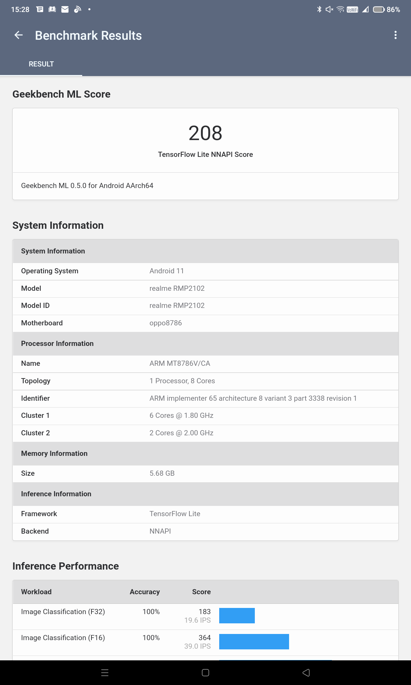The width and height of the screenshot is (411, 685).
Task: Tap the Processor Information section header
Action: click(206, 344)
